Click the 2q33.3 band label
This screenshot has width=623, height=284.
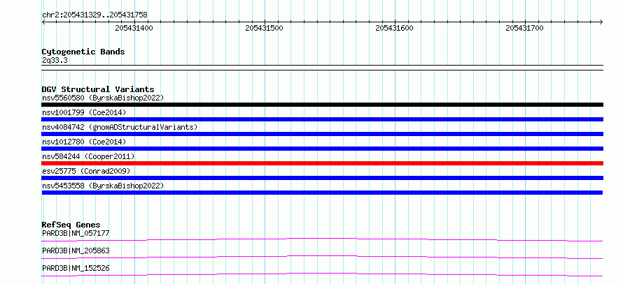55,60
